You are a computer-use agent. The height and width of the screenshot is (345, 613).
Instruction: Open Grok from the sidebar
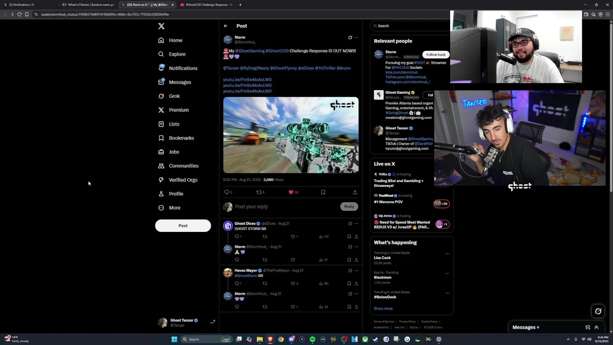169,96
